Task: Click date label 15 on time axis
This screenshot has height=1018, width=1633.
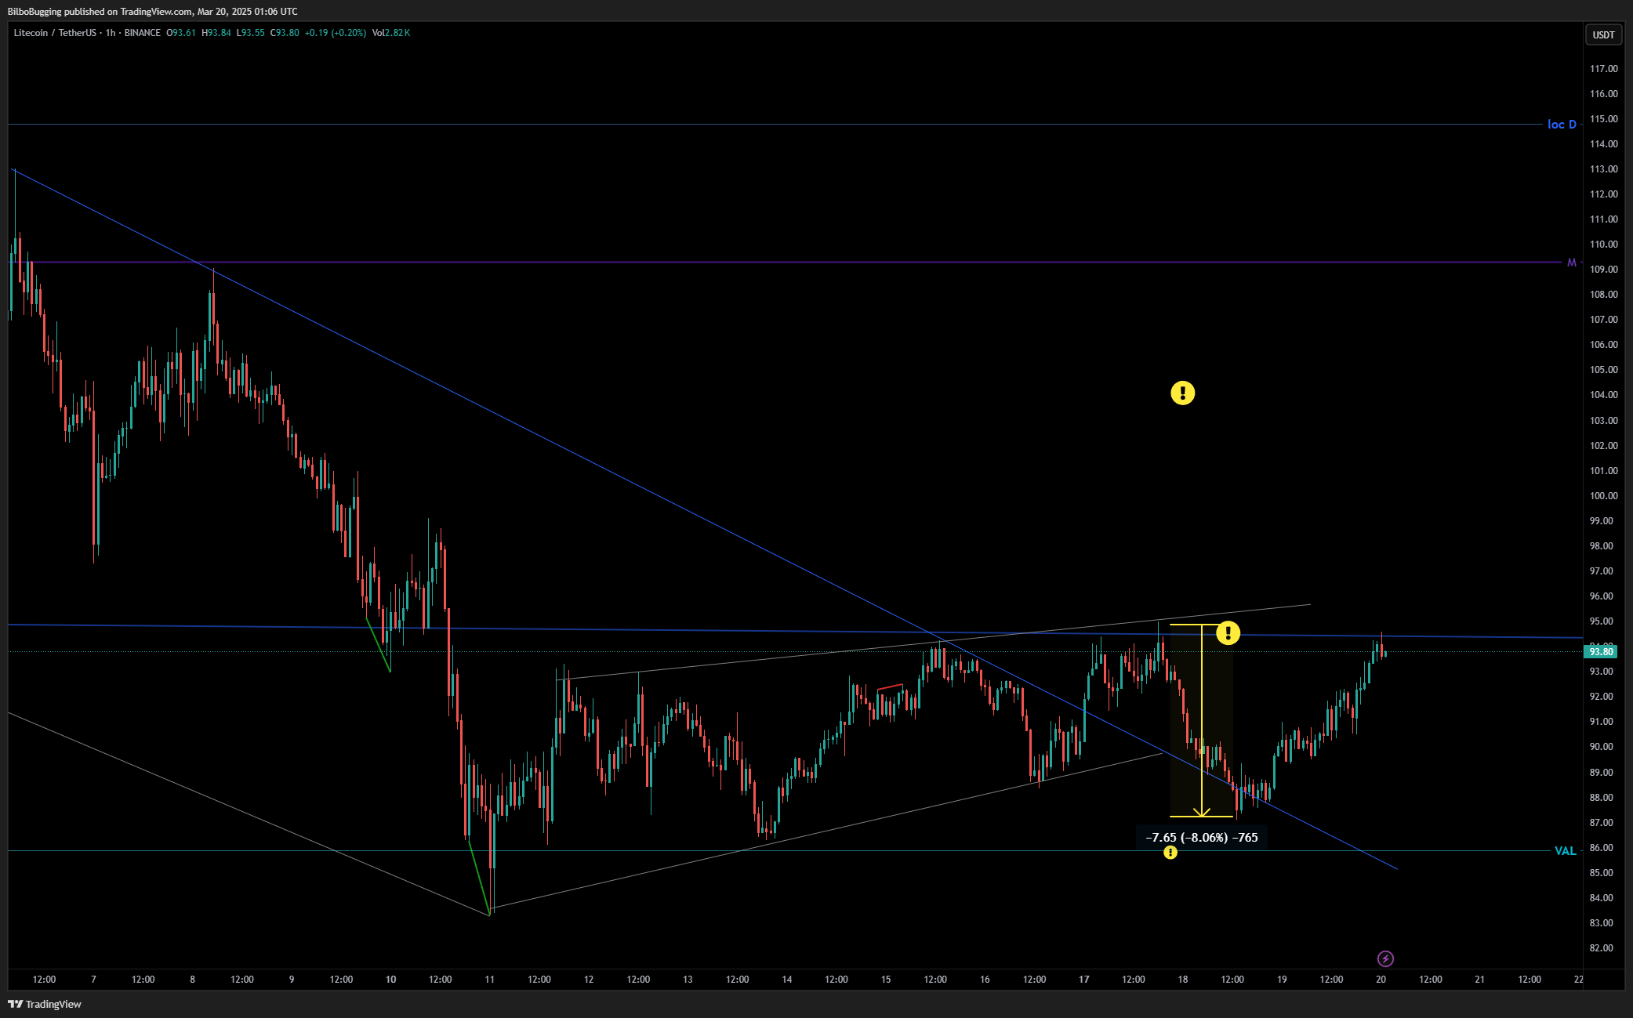Action: click(x=886, y=980)
